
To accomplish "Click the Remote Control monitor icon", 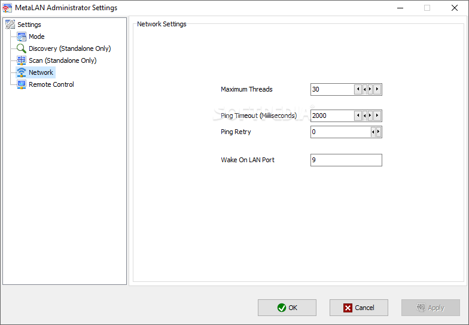I will [22, 84].
